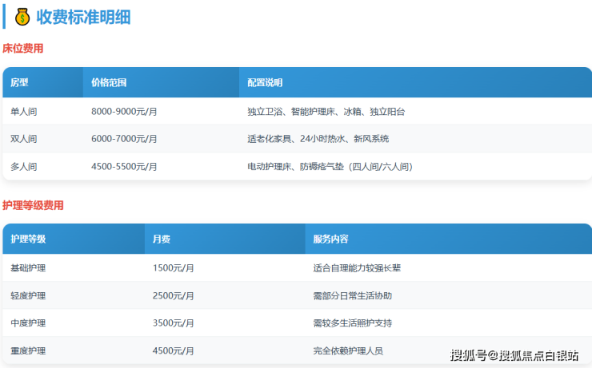Screen dimensions: 592x368
Task: Click the 房型 column header
Action: tap(19, 82)
